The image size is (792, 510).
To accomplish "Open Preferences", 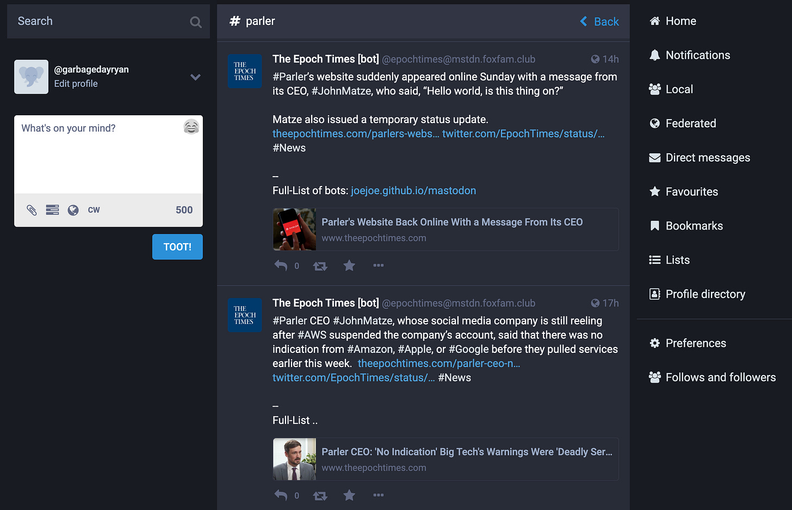I will 687,343.
